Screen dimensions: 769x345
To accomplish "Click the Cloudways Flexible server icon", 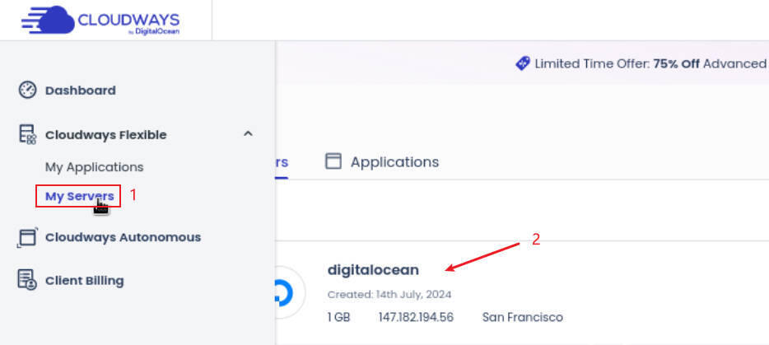I will tap(28, 135).
